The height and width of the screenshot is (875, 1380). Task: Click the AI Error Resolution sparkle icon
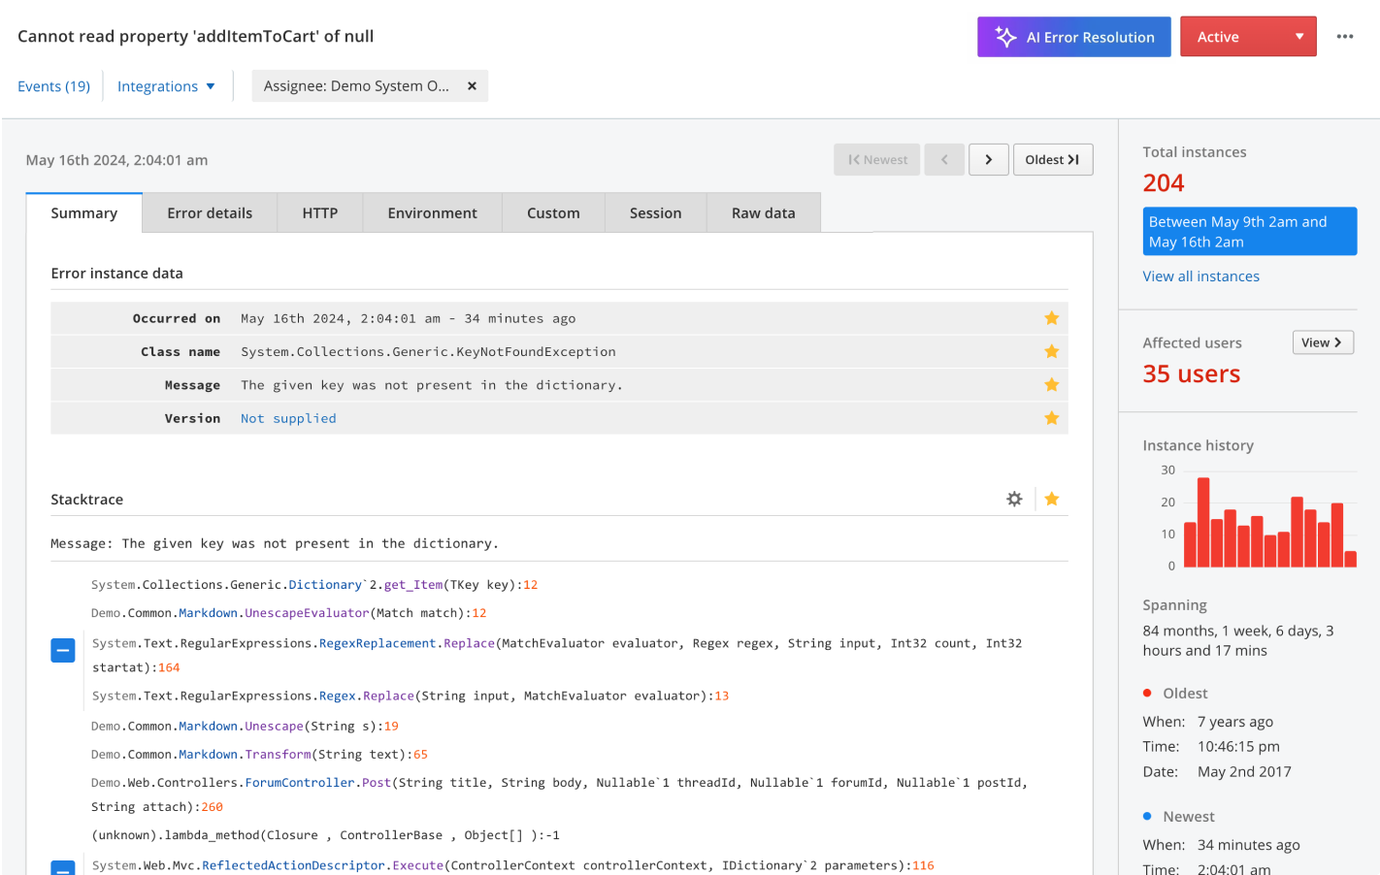pyautogui.click(x=1003, y=37)
